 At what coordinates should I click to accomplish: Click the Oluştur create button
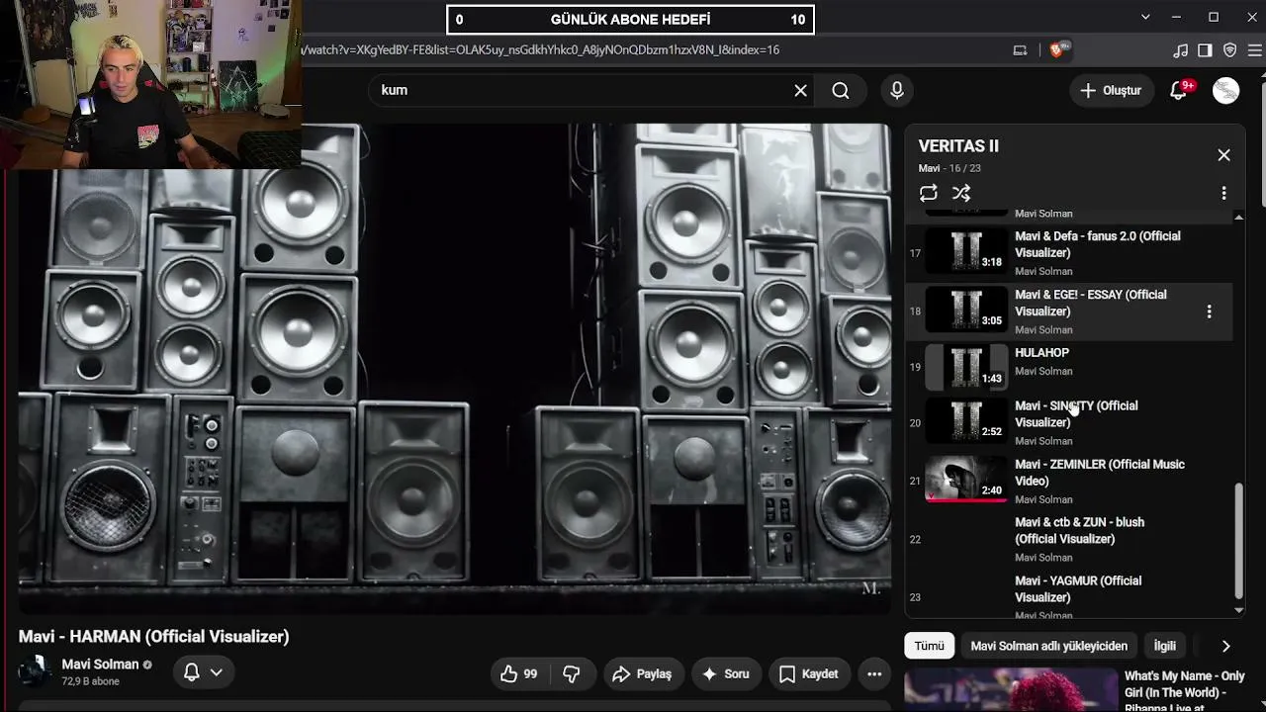(1111, 90)
